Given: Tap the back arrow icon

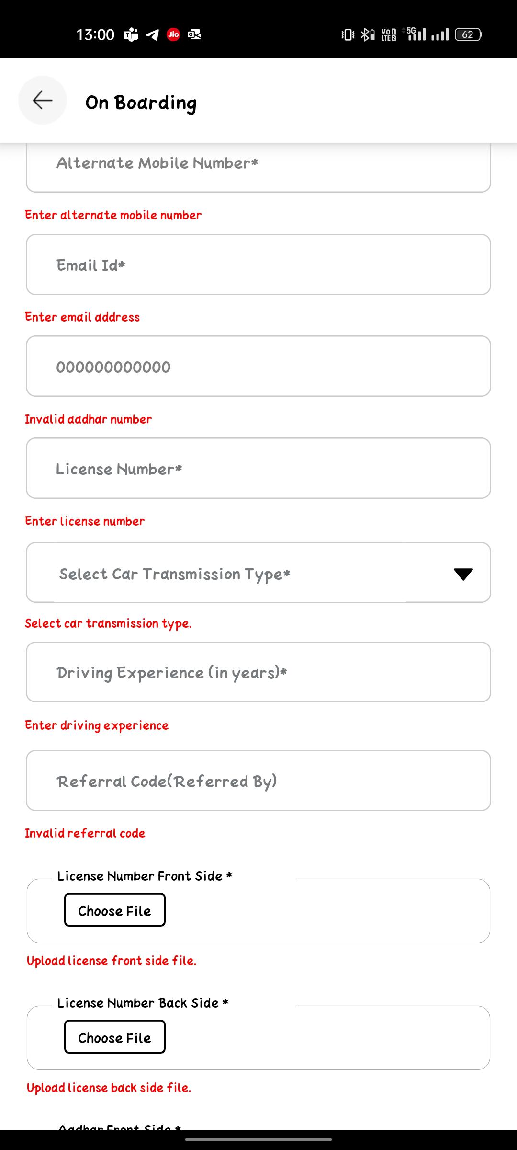Looking at the screenshot, I should (42, 100).
